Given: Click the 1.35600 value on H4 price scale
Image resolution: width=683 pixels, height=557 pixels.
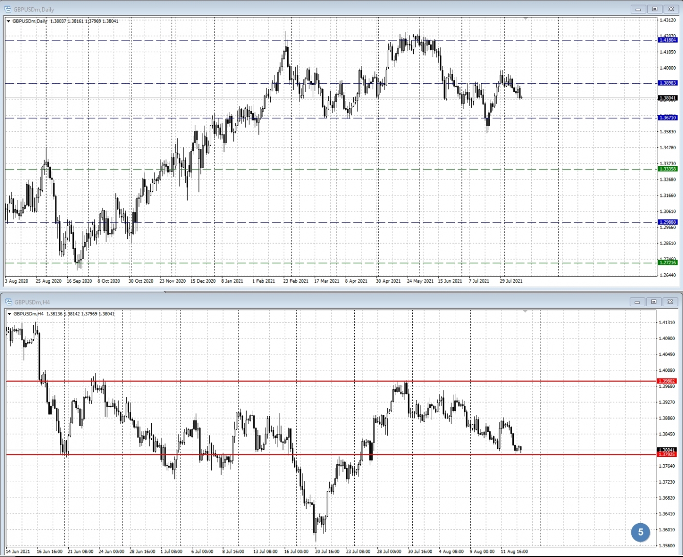Looking at the screenshot, I should tap(667, 546).
